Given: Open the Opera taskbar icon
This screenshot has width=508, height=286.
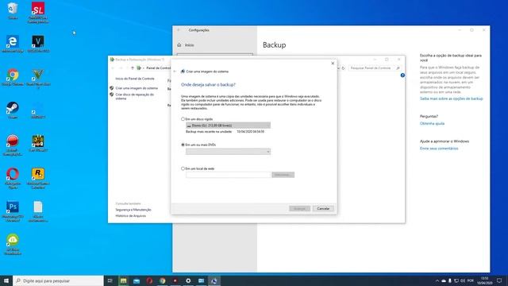Looking at the screenshot, I should tap(149, 280).
